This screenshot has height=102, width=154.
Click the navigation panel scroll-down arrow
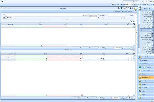coord(139,53)
